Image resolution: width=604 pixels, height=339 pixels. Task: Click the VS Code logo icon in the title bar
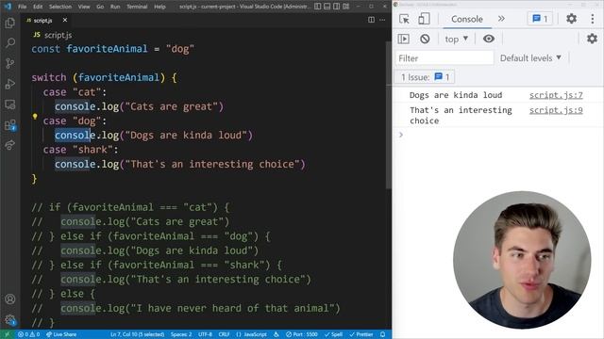[x=8, y=7]
